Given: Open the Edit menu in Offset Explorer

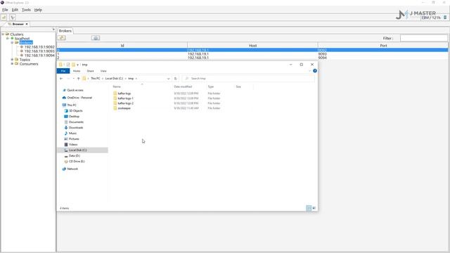Looking at the screenshot, I should (15, 10).
